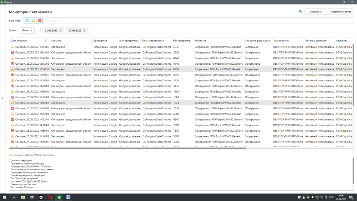Viewport: 357px width, 201px height.
Task: Expand the collapsed left sidebar panel arrow
Action: click(x=2, y=99)
